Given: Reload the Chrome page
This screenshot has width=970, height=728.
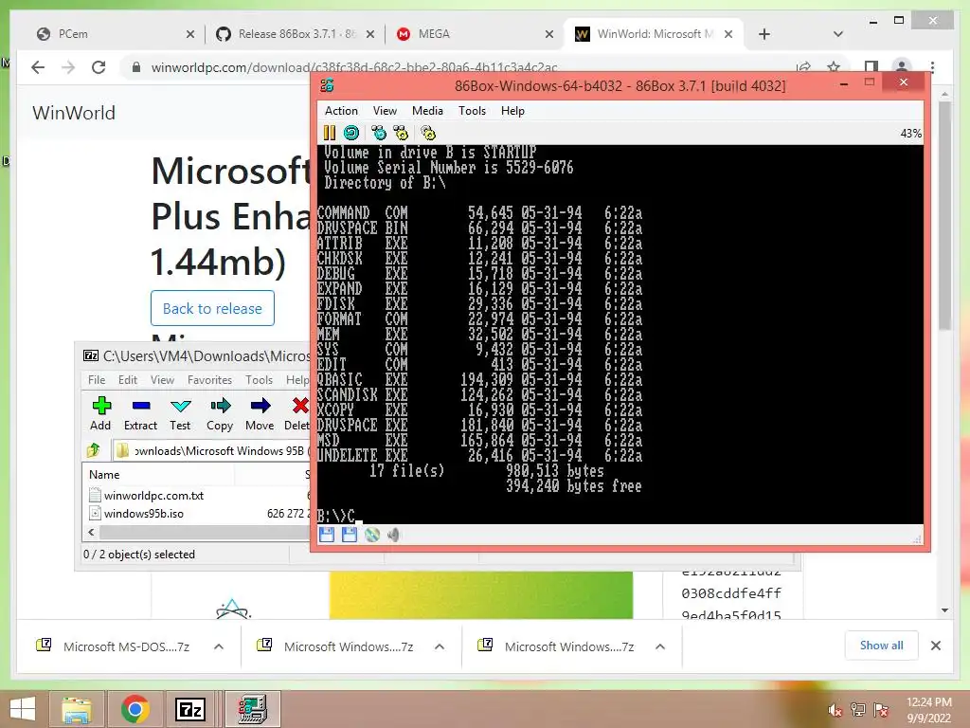Looking at the screenshot, I should point(99,67).
